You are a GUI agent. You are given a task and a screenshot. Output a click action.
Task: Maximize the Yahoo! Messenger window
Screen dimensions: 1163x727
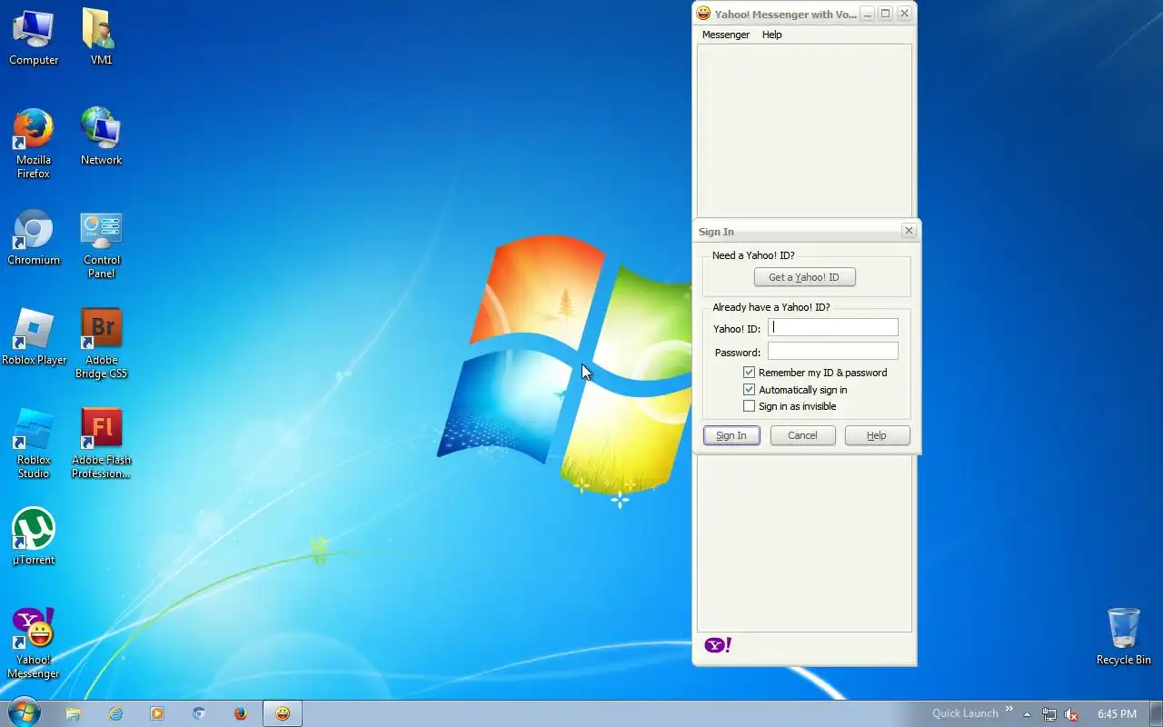(x=886, y=14)
